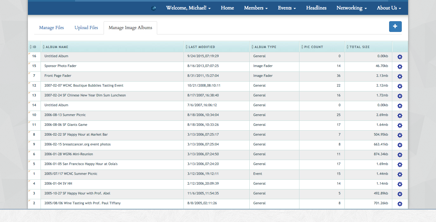Open settings gear for album ID 16
Viewport: 436px width, 222px height.
coord(400,57)
